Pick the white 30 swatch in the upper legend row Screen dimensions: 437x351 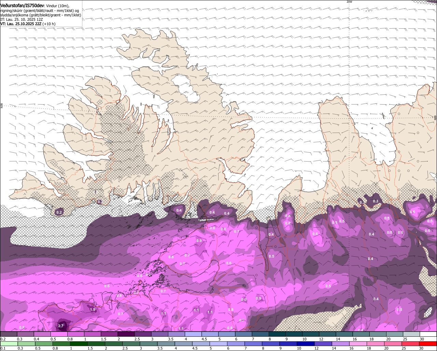tap(428, 334)
